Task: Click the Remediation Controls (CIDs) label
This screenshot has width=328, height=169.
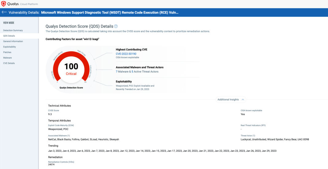Action: 61,162
